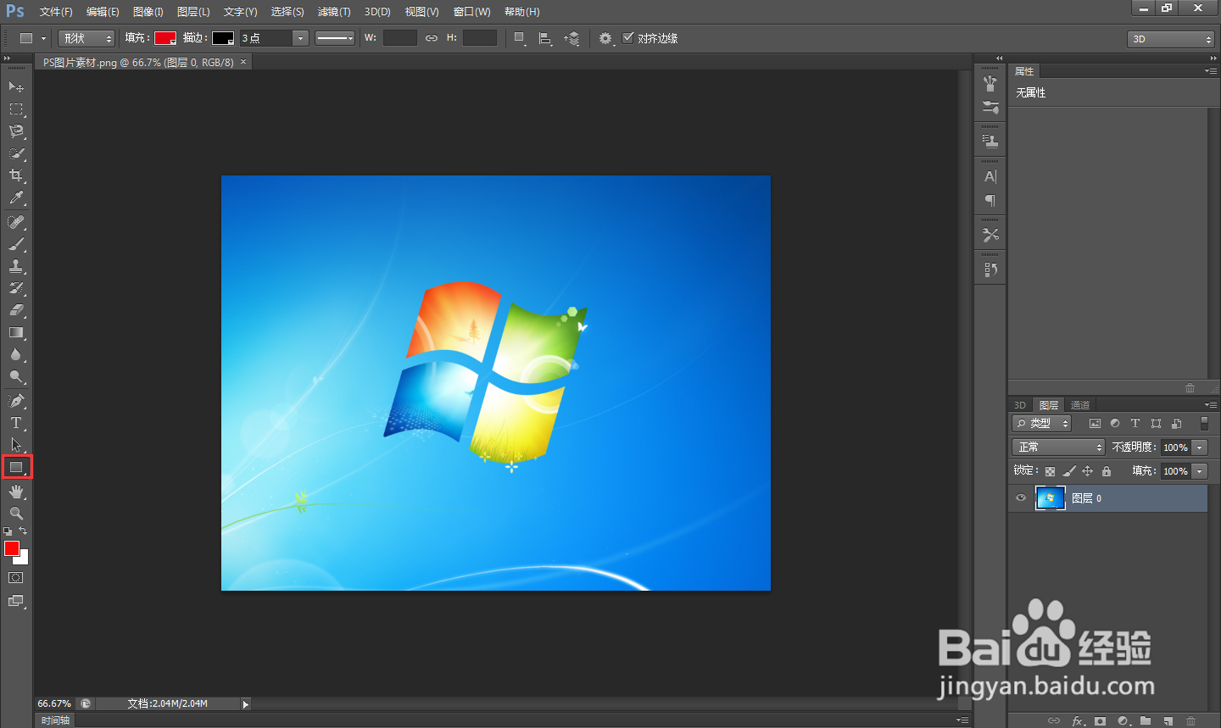Open the 不透明度 opacity arrow

(1200, 447)
